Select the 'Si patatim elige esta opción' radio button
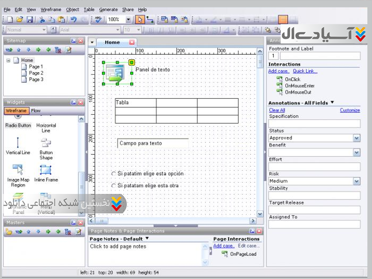The width and height of the screenshot is (372, 279). tap(114, 174)
